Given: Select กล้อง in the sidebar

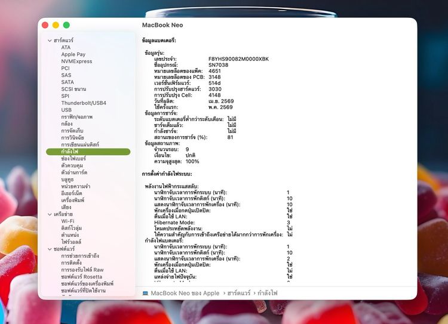Looking at the screenshot, I should [x=67, y=124].
